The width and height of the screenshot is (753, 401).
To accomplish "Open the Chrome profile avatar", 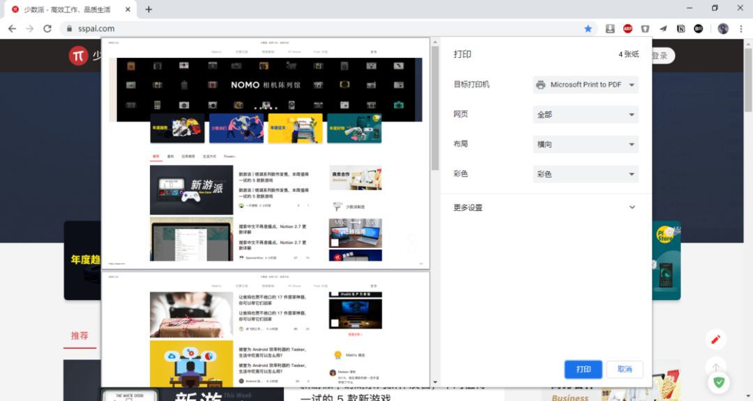I will pyautogui.click(x=723, y=29).
